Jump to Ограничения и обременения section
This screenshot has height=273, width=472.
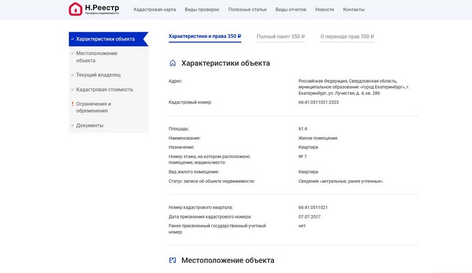(x=94, y=107)
